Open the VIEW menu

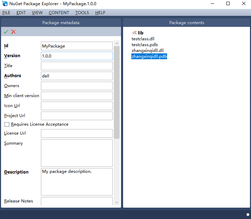tap(37, 13)
